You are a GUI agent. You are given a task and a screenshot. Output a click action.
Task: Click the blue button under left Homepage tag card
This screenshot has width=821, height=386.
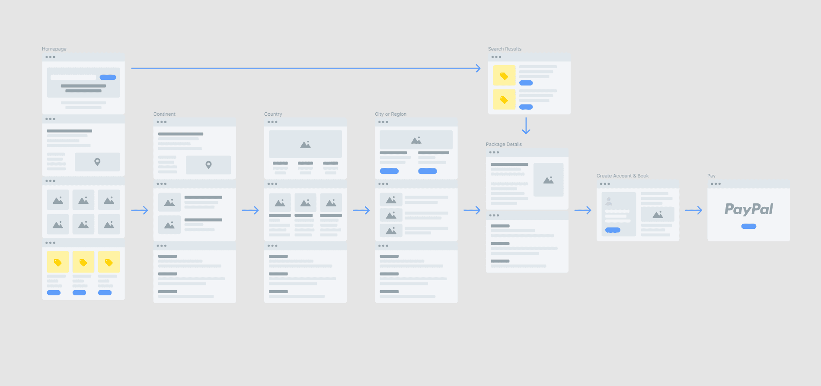pyautogui.click(x=54, y=293)
